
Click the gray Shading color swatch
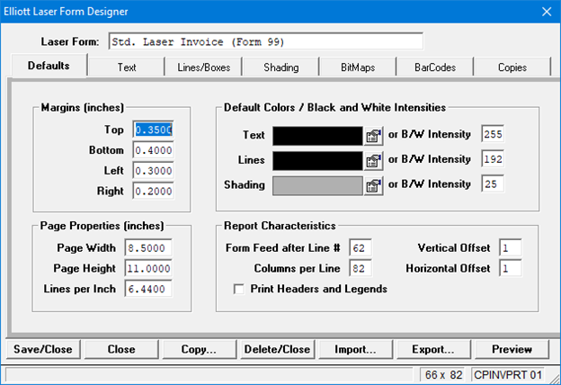pyautogui.click(x=316, y=186)
